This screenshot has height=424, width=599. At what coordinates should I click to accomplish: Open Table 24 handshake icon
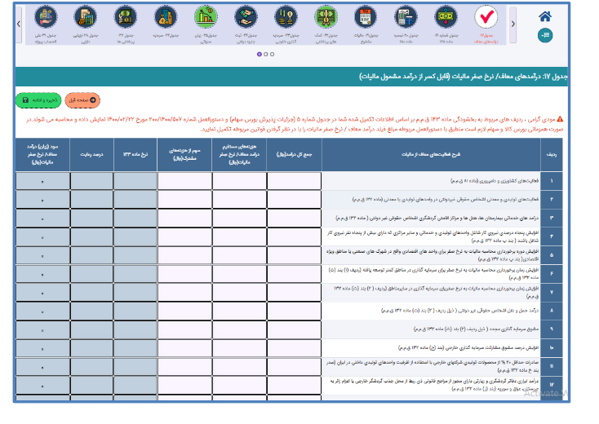246,18
